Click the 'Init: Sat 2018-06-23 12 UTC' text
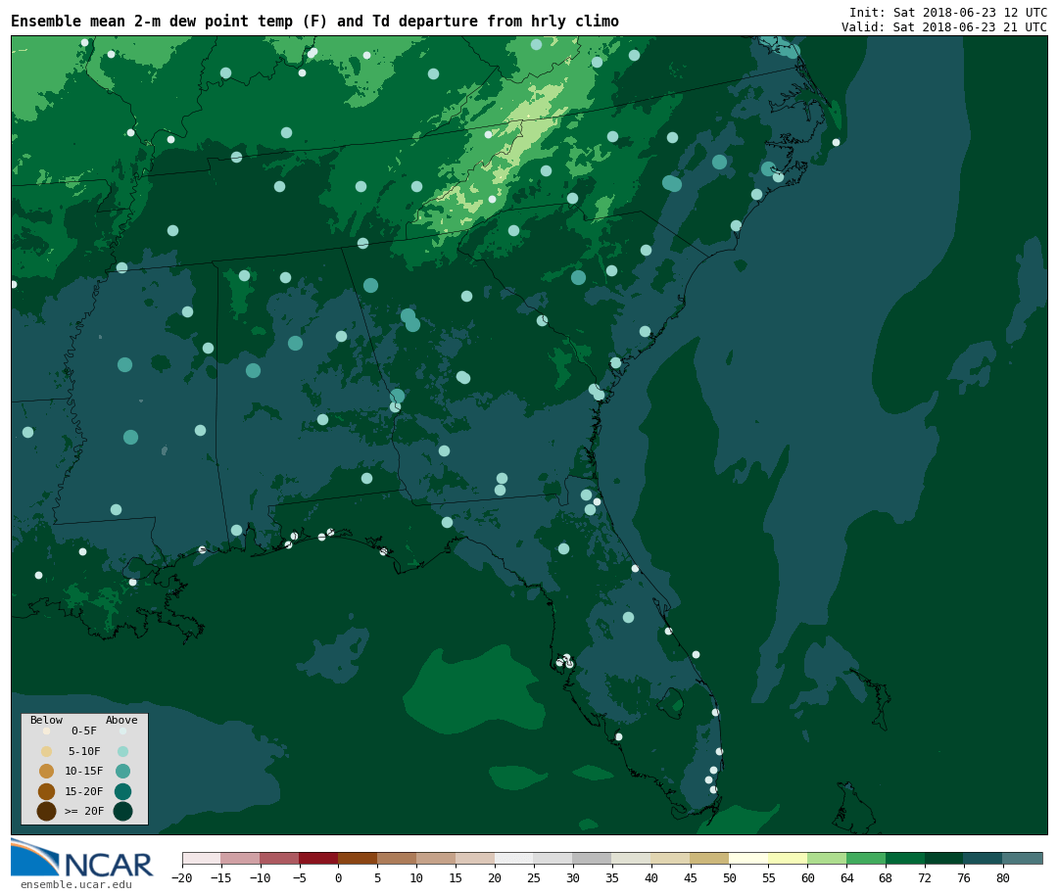1058x896 pixels. (x=948, y=13)
